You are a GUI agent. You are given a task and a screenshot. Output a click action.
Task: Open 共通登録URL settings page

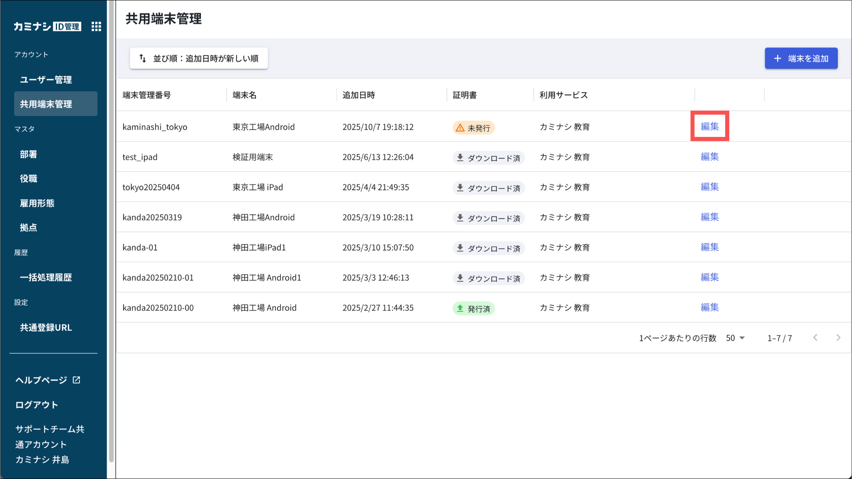(46, 328)
